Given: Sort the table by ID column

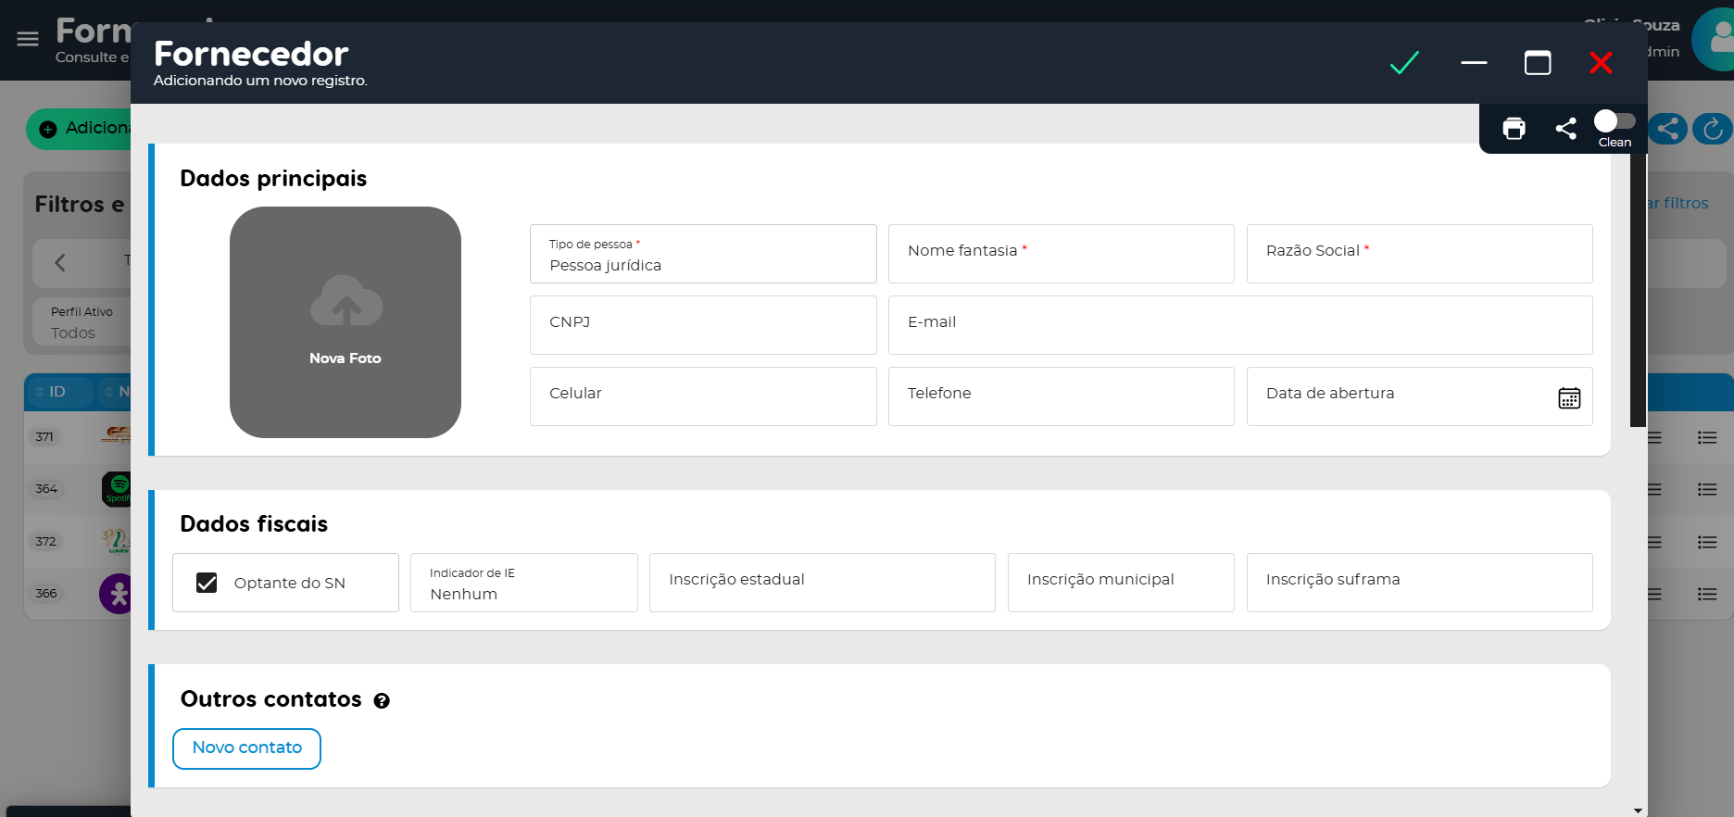Looking at the screenshot, I should (x=57, y=392).
